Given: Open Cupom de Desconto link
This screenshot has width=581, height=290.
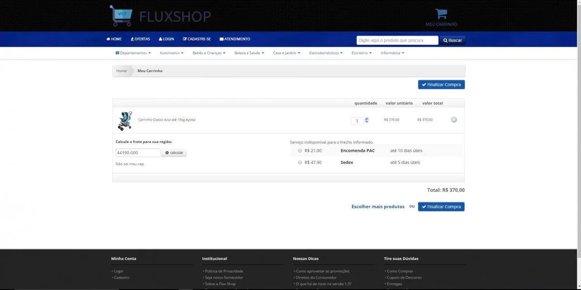Looking at the screenshot, I should (x=404, y=277).
